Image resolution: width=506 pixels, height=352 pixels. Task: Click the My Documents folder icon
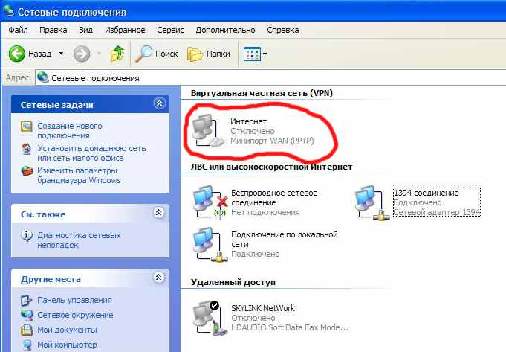[27, 330]
